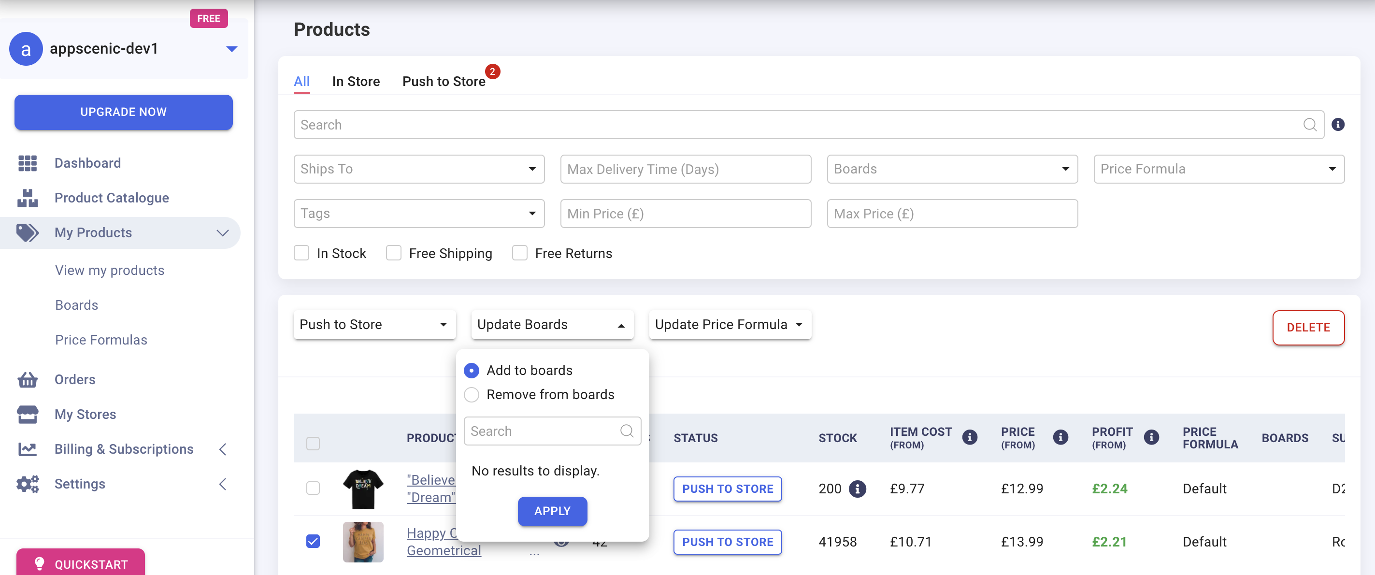The image size is (1375, 575).
Task: Expand the Update Price Formula dropdown
Action: tap(730, 325)
